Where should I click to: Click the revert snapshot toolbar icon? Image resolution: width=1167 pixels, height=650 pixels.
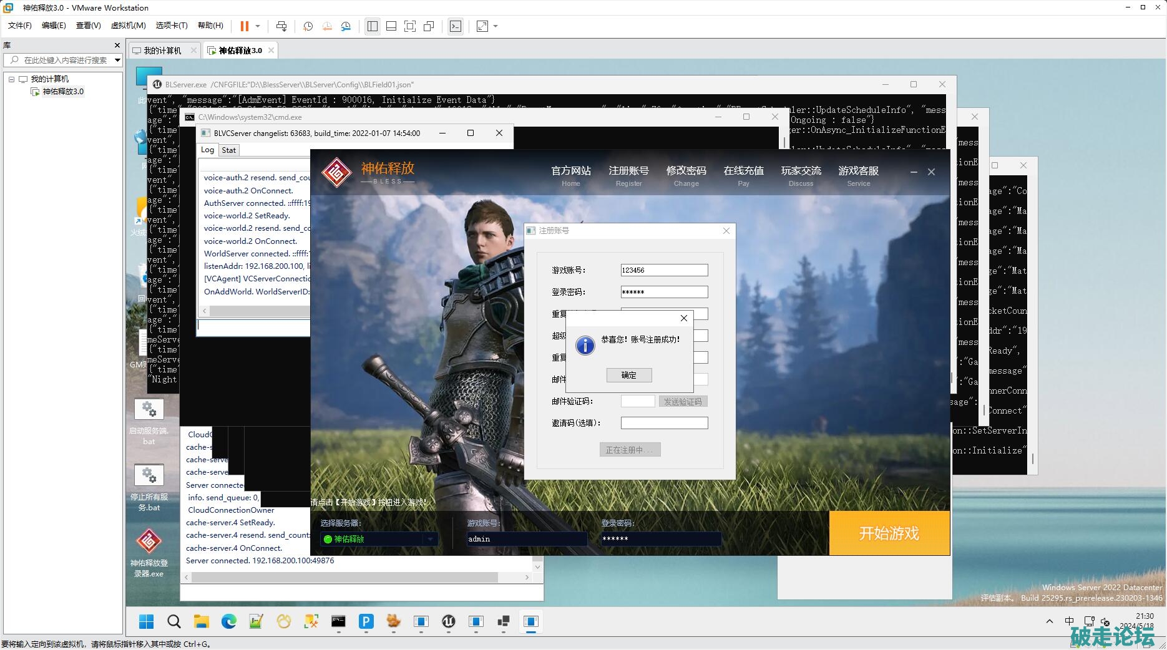[327, 26]
